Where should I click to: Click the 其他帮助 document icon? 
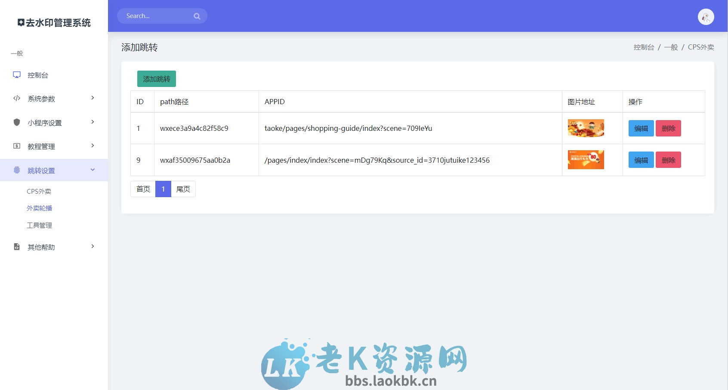click(x=16, y=247)
